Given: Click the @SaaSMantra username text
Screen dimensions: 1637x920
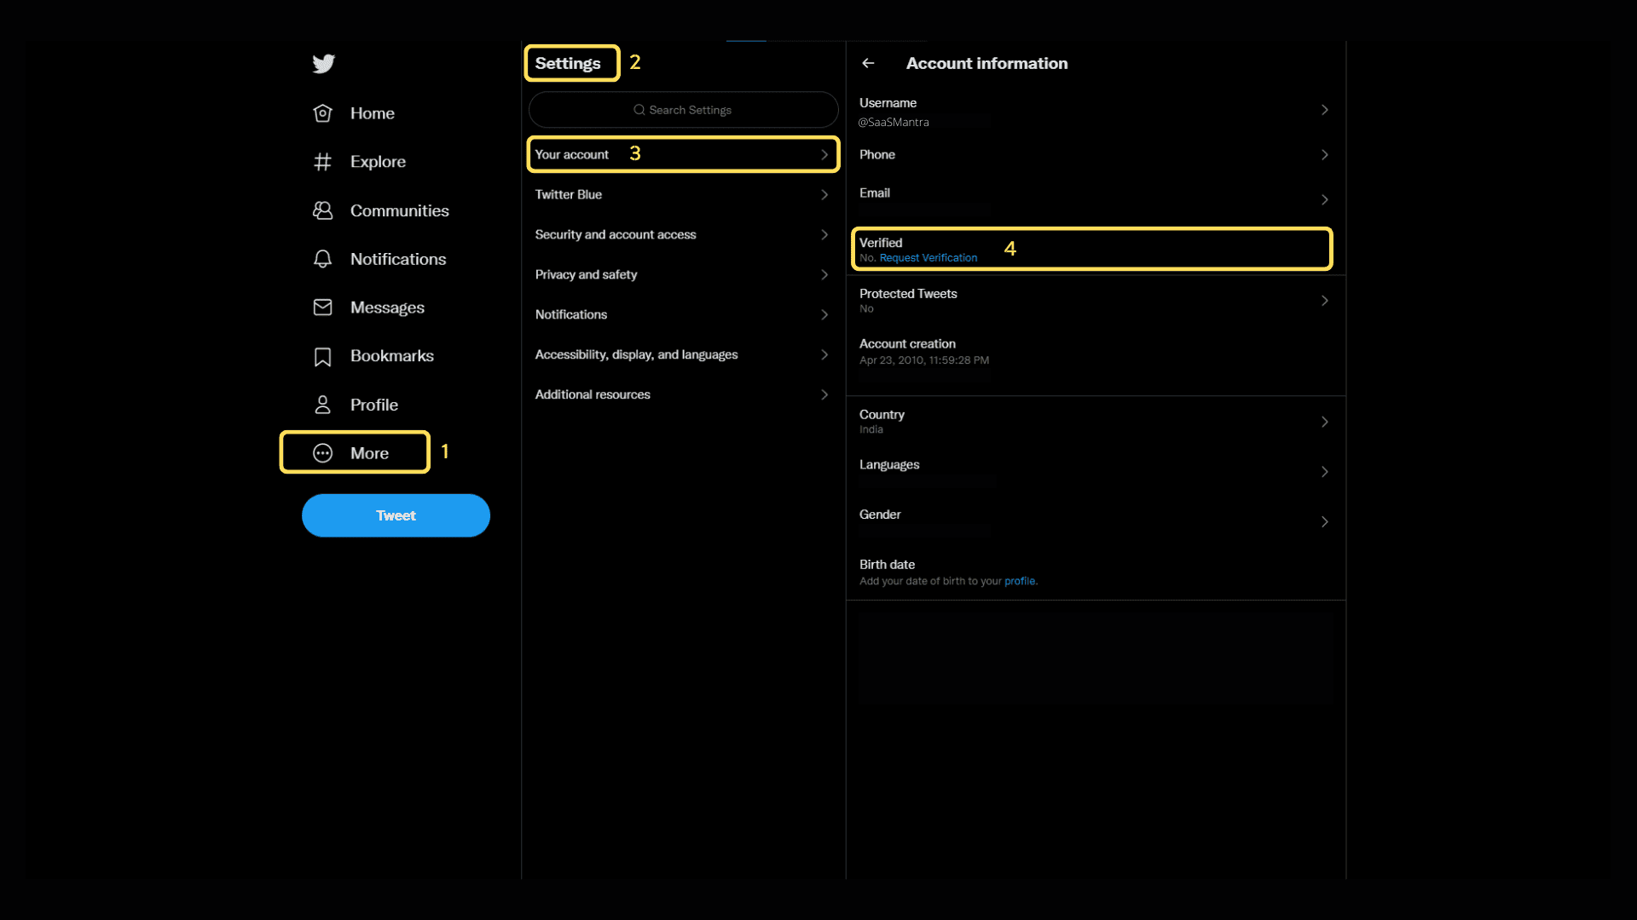Looking at the screenshot, I should (x=894, y=123).
